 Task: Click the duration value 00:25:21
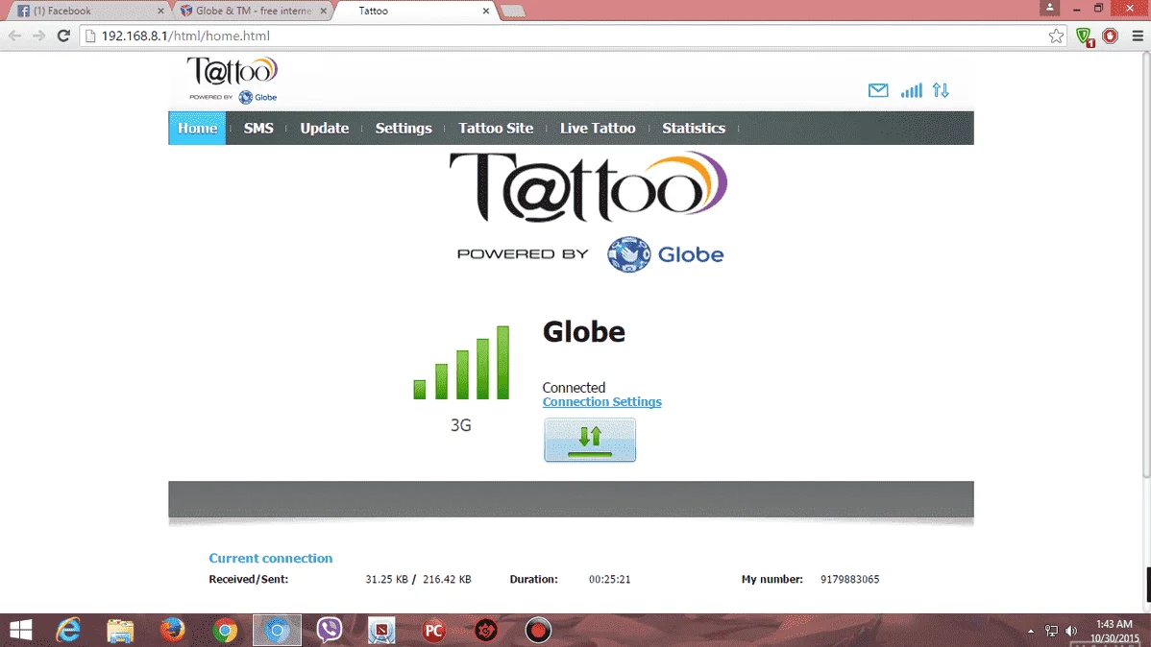coord(609,580)
